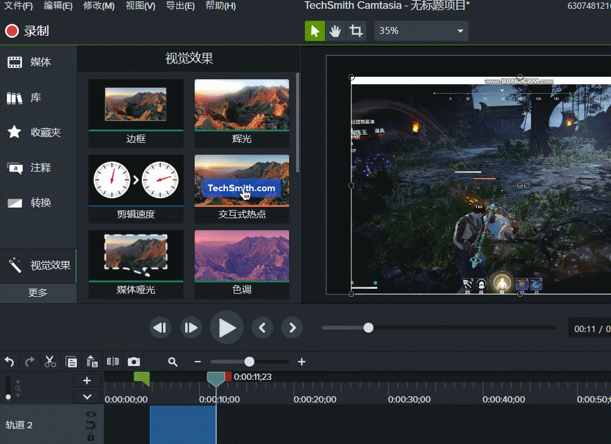The height and width of the screenshot is (444, 611).
Task: Click the track height slider knob
Action: tap(8, 397)
